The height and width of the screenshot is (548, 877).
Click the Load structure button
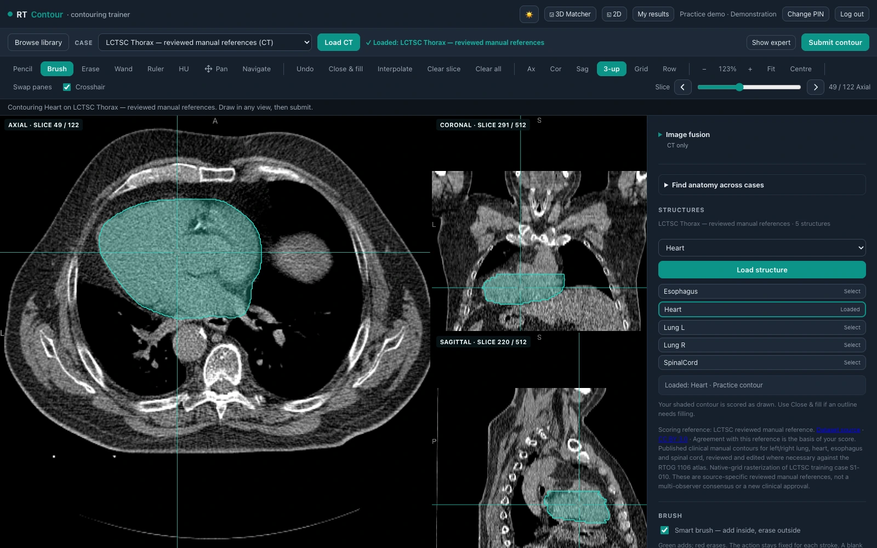762,270
